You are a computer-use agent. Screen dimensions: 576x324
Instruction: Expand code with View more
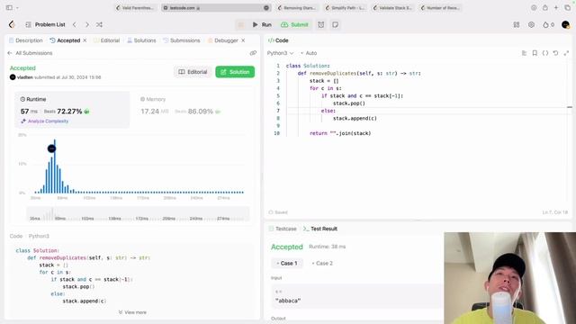(132, 312)
